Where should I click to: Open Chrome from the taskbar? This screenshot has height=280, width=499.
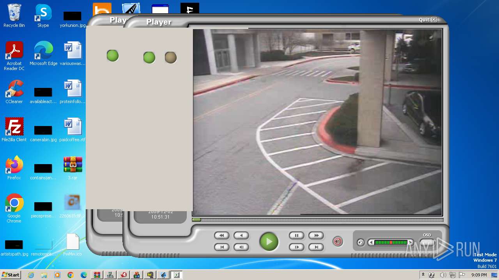(x=71, y=275)
